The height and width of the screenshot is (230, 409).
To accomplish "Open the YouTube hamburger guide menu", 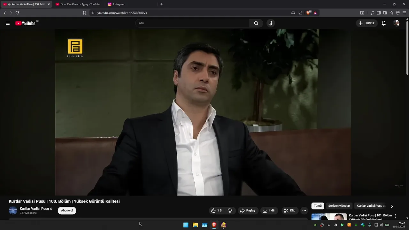I will (8, 23).
